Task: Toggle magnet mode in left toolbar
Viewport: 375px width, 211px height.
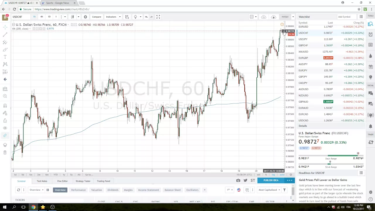Action: pos(5,106)
